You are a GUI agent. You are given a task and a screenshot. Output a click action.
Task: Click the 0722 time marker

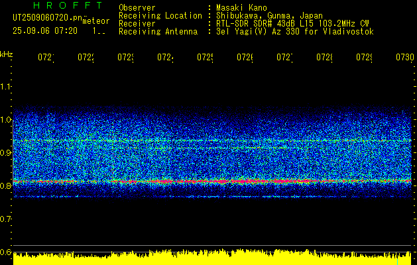pos(86,58)
